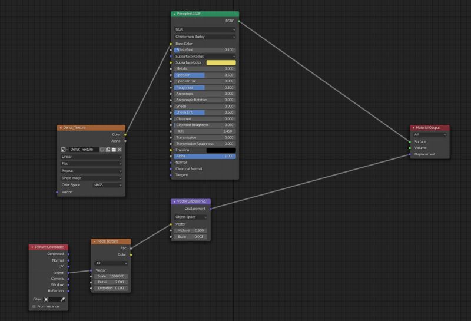Select the Noise Texture node header

[111, 241]
